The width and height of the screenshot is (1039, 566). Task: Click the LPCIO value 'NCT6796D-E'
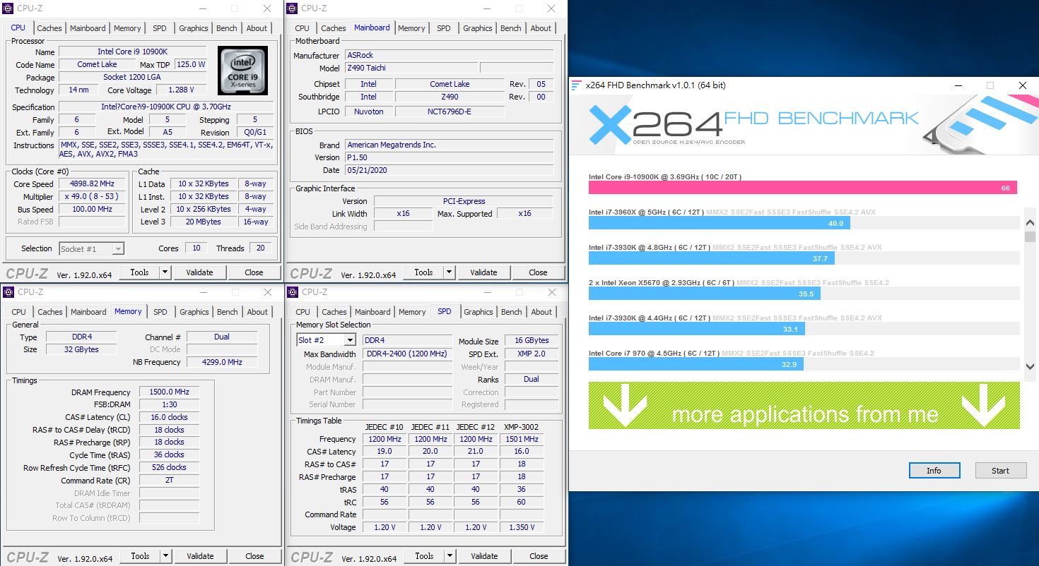click(x=450, y=112)
